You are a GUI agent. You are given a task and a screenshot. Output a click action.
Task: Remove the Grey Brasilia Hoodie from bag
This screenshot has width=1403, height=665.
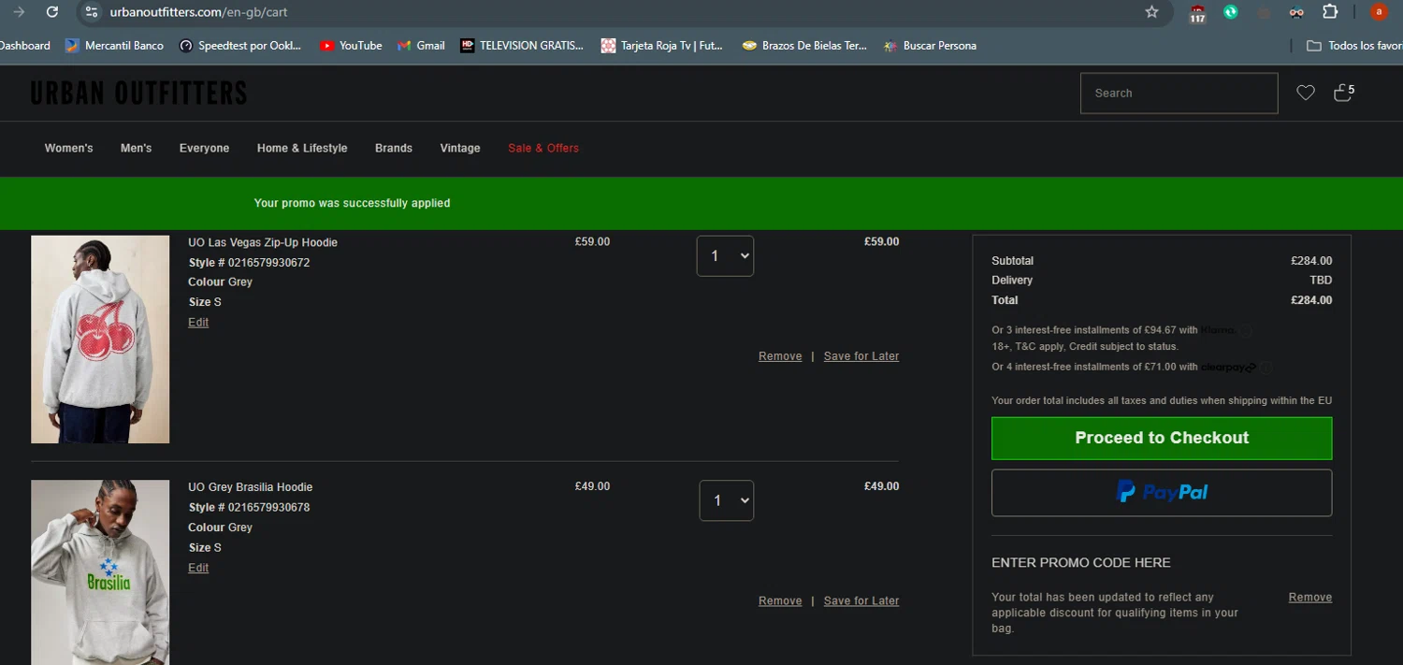click(780, 601)
